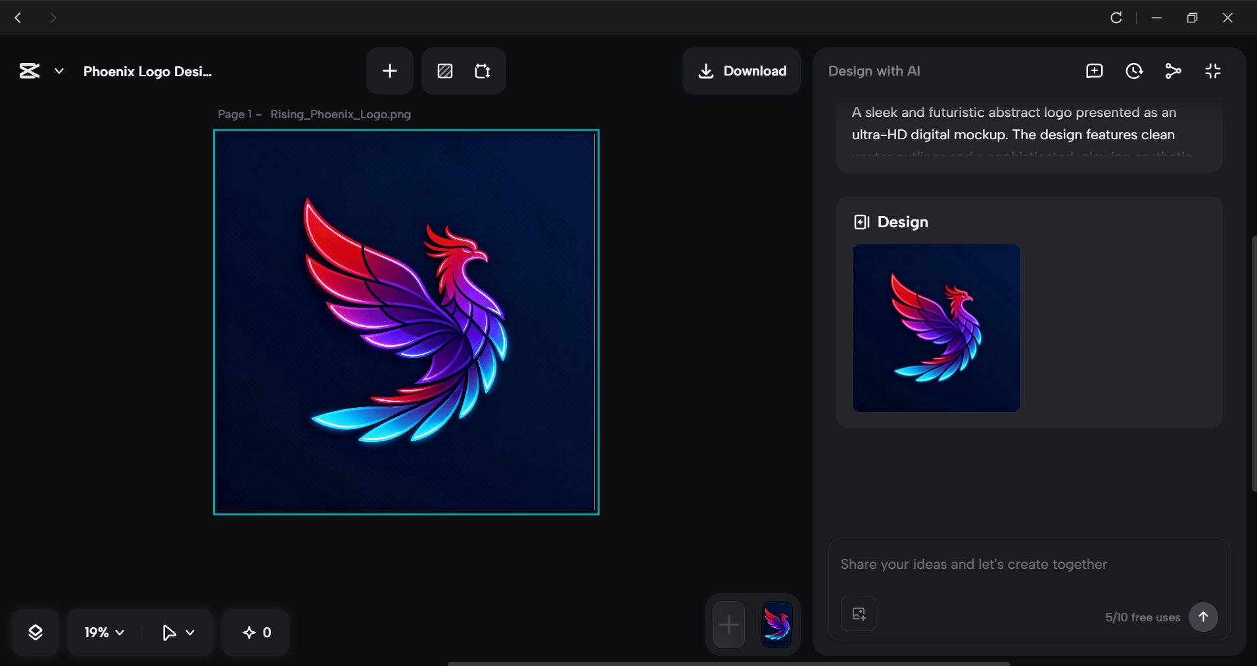Select the phoenix page thumbnail at bottom
This screenshot has width=1257, height=666.
pyautogui.click(x=776, y=624)
